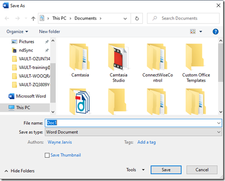Change view with the view icon

pyautogui.click(x=193, y=31)
